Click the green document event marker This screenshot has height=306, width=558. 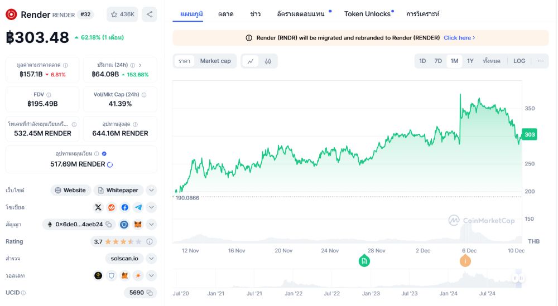(x=364, y=261)
